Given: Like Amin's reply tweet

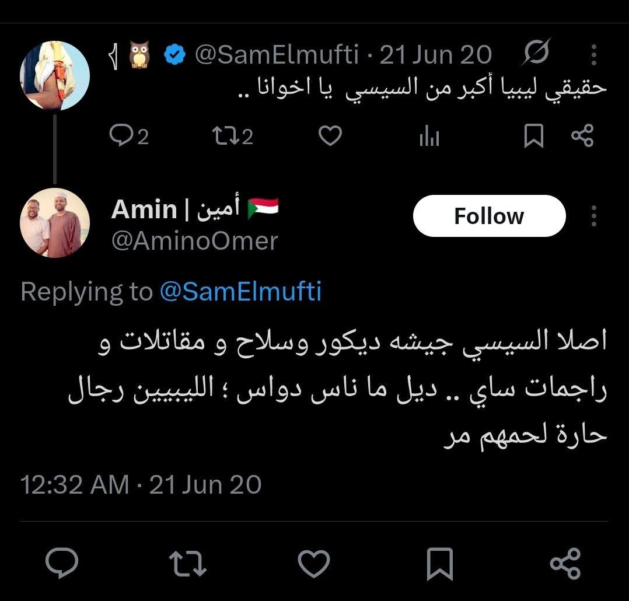Looking at the screenshot, I should point(314,565).
